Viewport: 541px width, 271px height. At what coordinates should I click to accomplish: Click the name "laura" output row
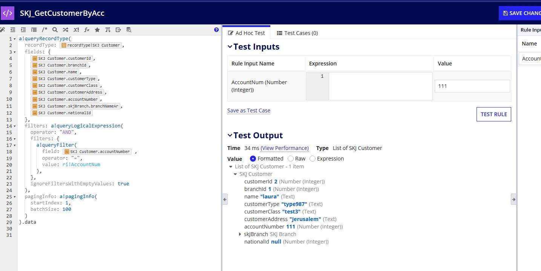(270, 197)
